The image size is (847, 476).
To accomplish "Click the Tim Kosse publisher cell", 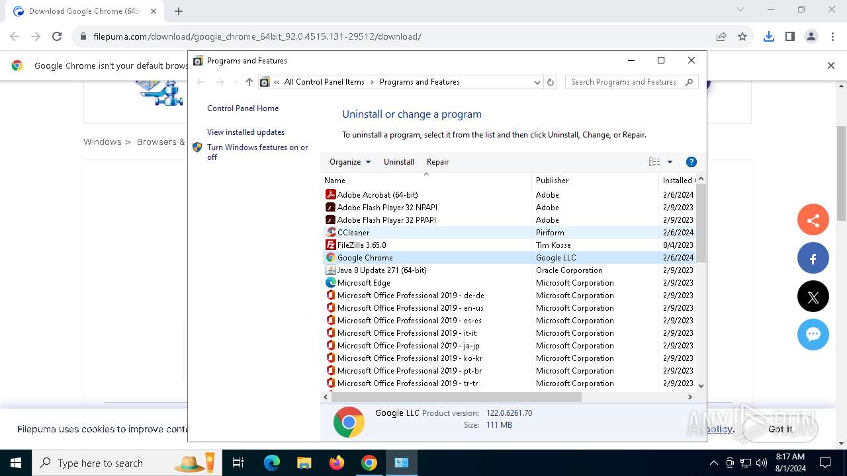I will 553,245.
